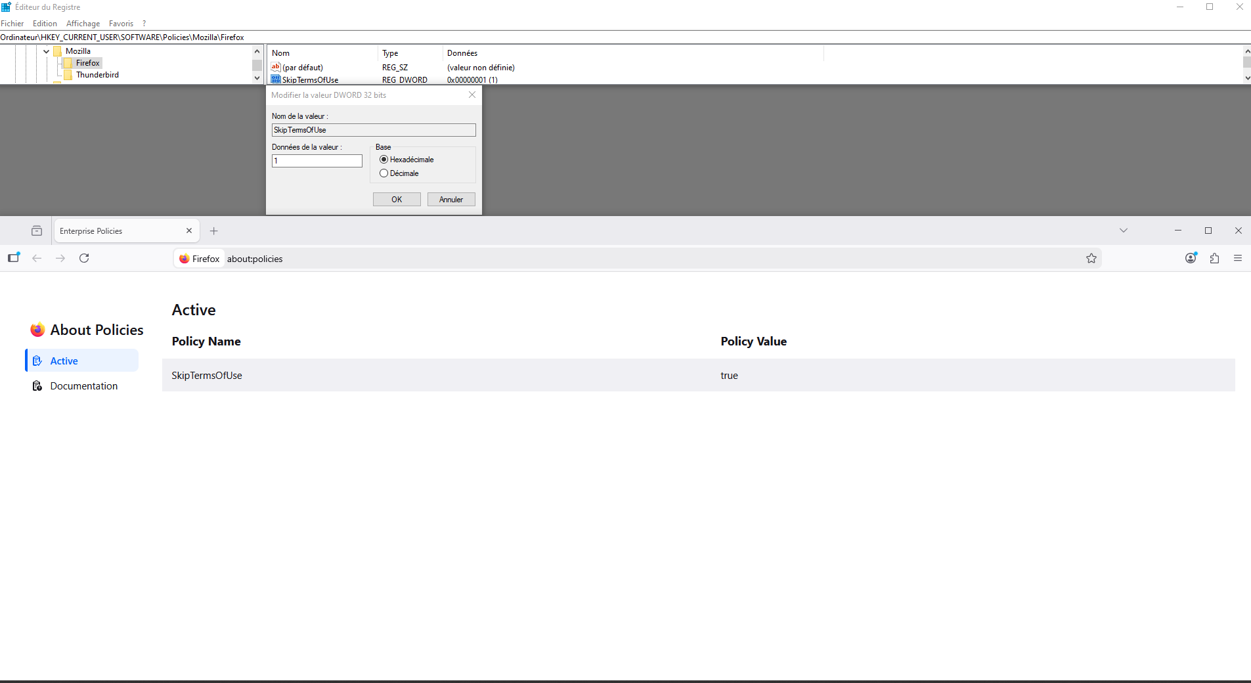
Task: Open the ? help menu
Action: 144,24
